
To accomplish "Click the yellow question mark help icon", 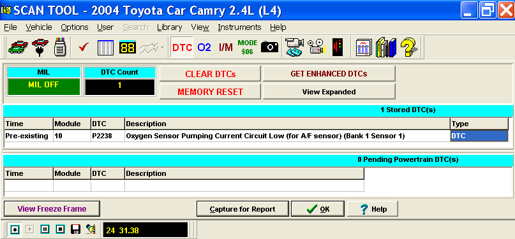I will coord(409,47).
